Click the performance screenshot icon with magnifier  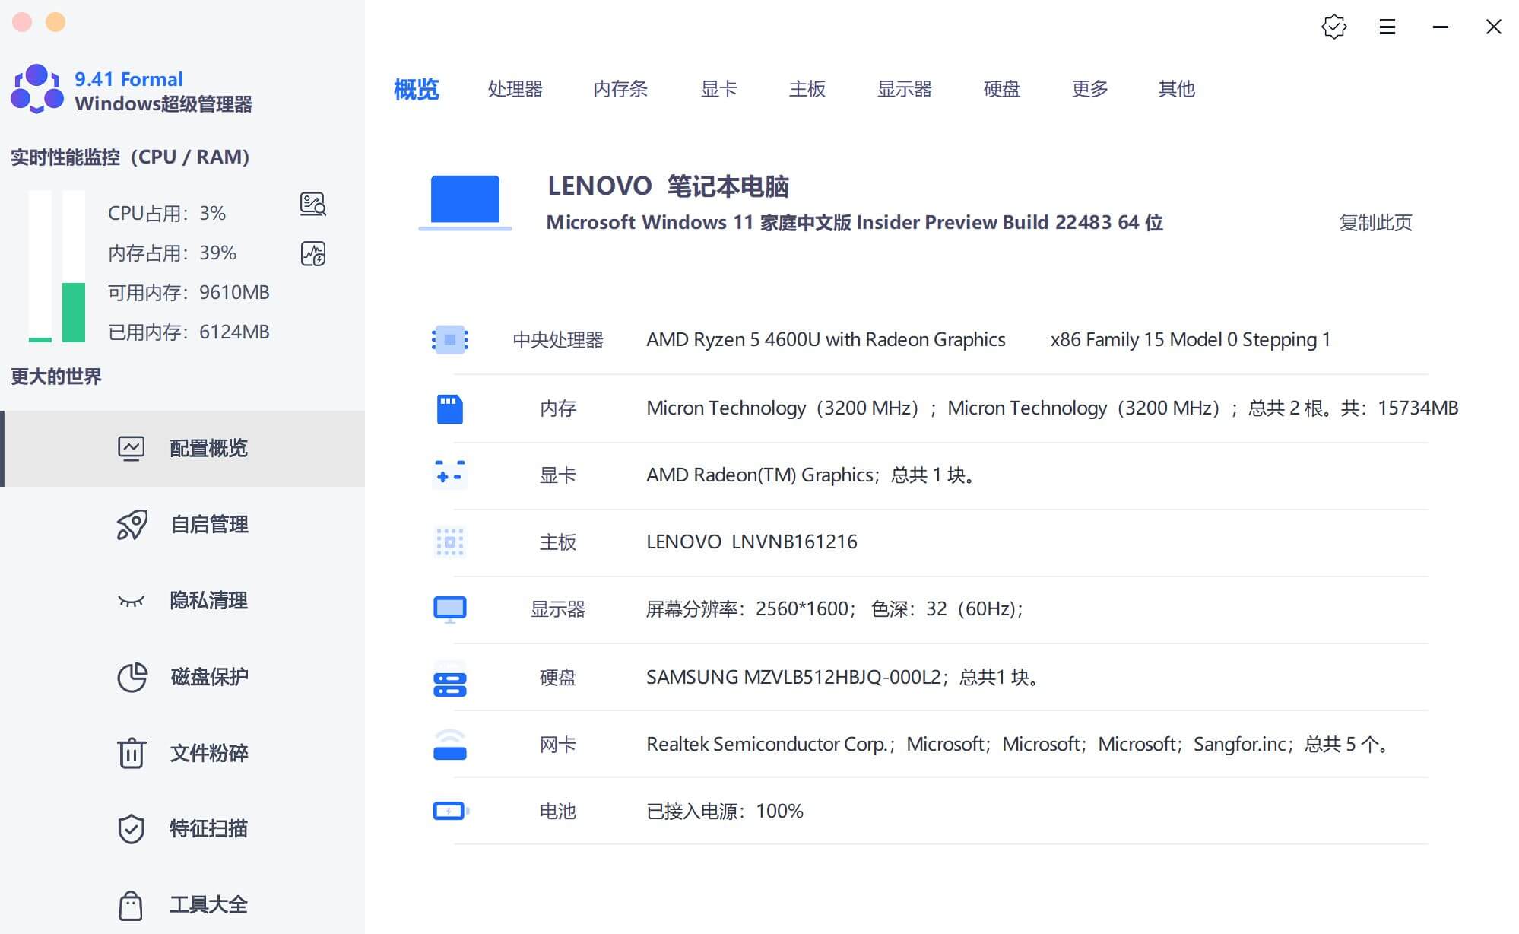tap(313, 205)
